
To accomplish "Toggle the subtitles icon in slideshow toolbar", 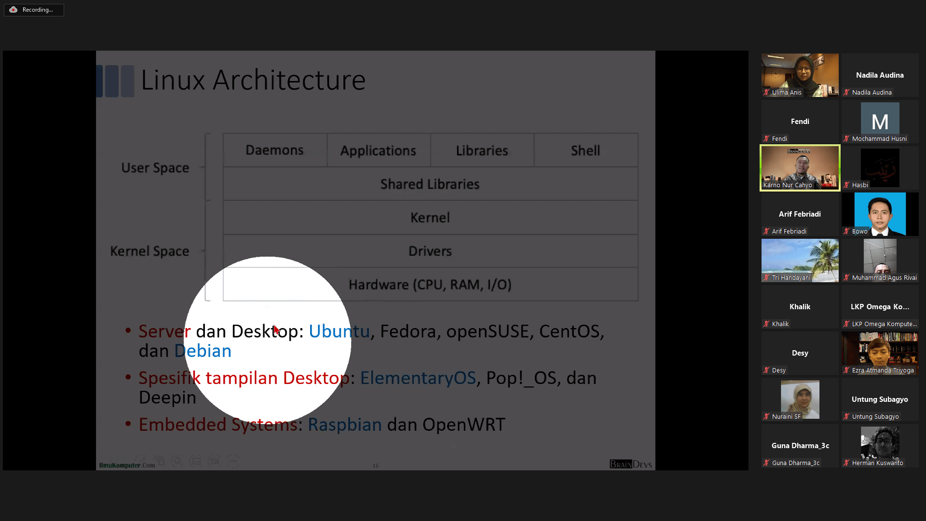I will point(196,461).
